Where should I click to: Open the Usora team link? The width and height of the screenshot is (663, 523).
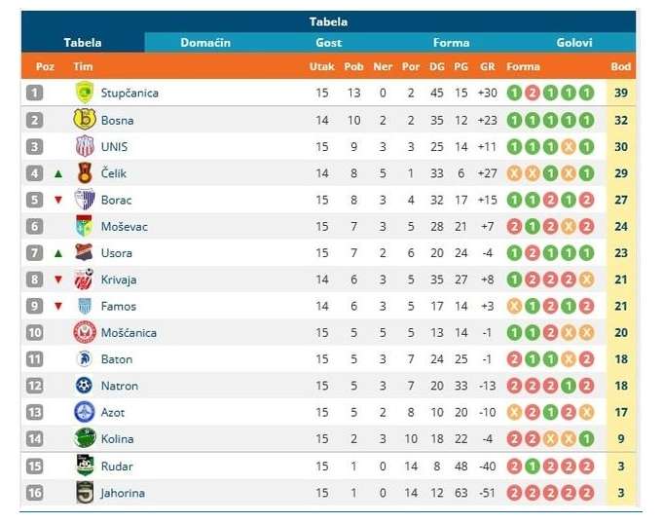tap(117, 253)
